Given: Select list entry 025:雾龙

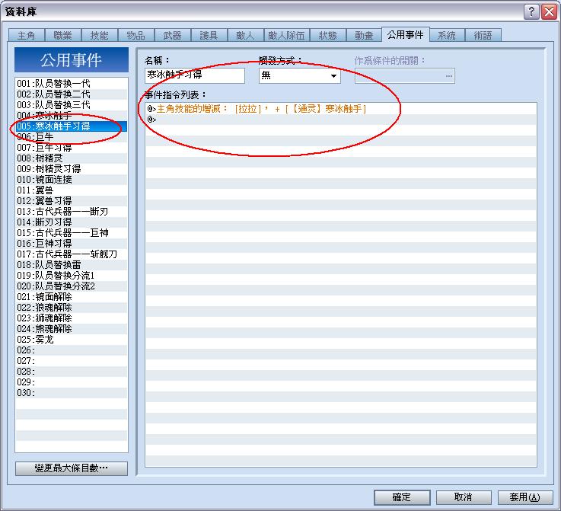Looking at the screenshot, I should (x=72, y=339).
